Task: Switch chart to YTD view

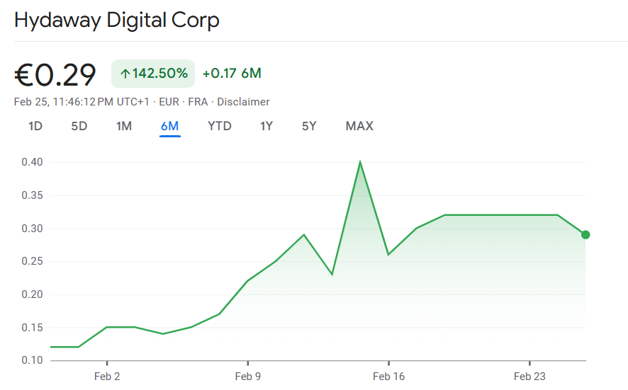Action: pyautogui.click(x=220, y=127)
